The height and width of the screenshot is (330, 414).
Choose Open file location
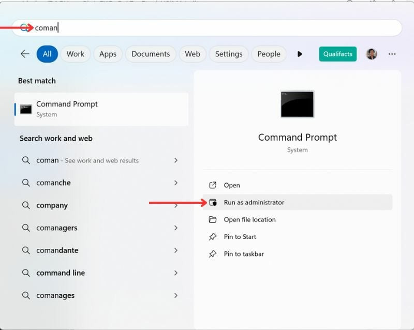coord(297,220)
